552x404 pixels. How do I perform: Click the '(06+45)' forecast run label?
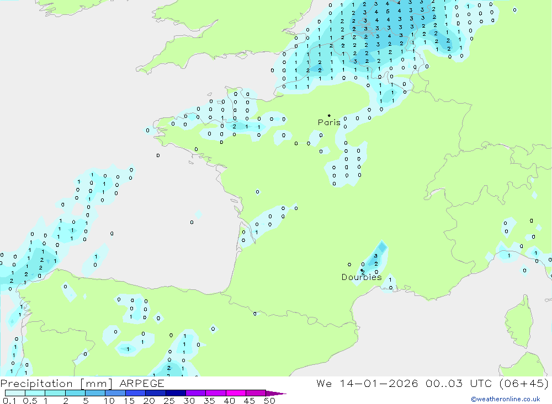[524, 384]
